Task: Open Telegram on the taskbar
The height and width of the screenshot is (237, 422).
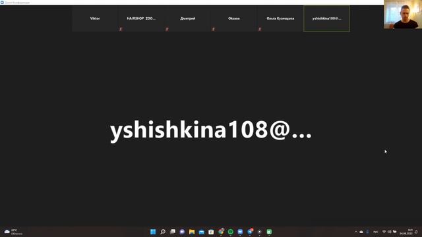Action: click(250, 232)
